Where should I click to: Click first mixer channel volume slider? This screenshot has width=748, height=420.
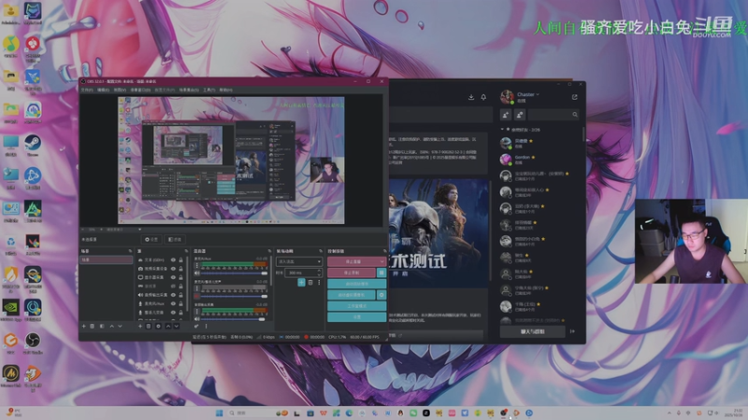[235, 273]
